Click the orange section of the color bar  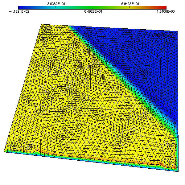[x=148, y=8]
